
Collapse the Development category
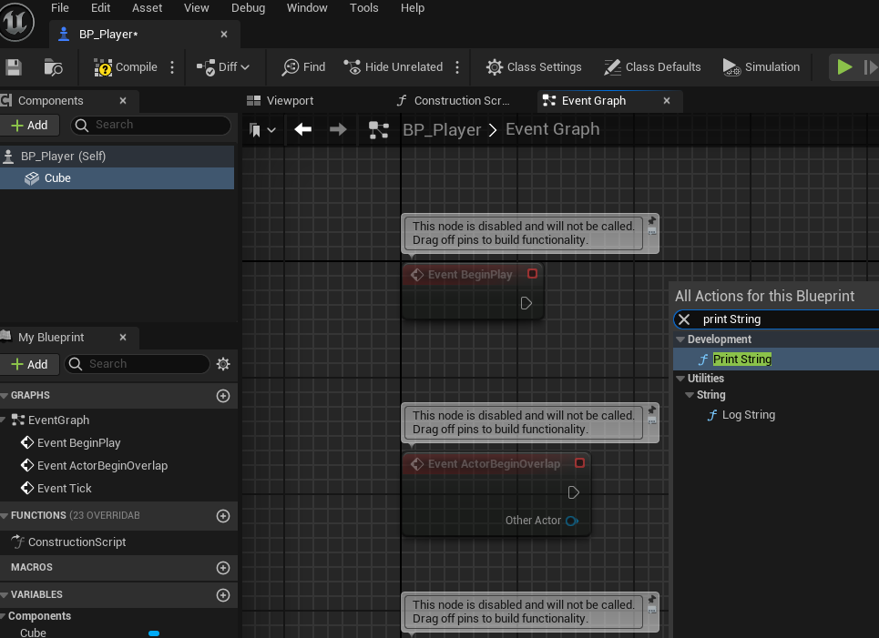(680, 339)
